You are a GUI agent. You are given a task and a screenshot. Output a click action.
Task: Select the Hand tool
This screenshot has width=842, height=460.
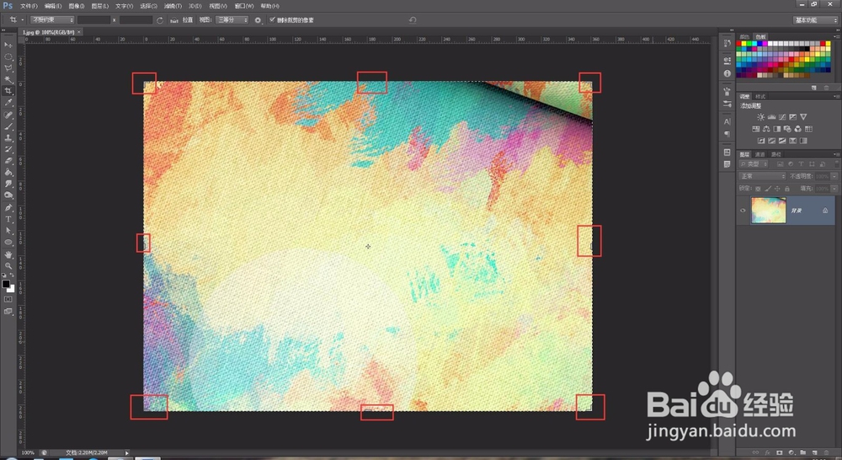coord(8,254)
